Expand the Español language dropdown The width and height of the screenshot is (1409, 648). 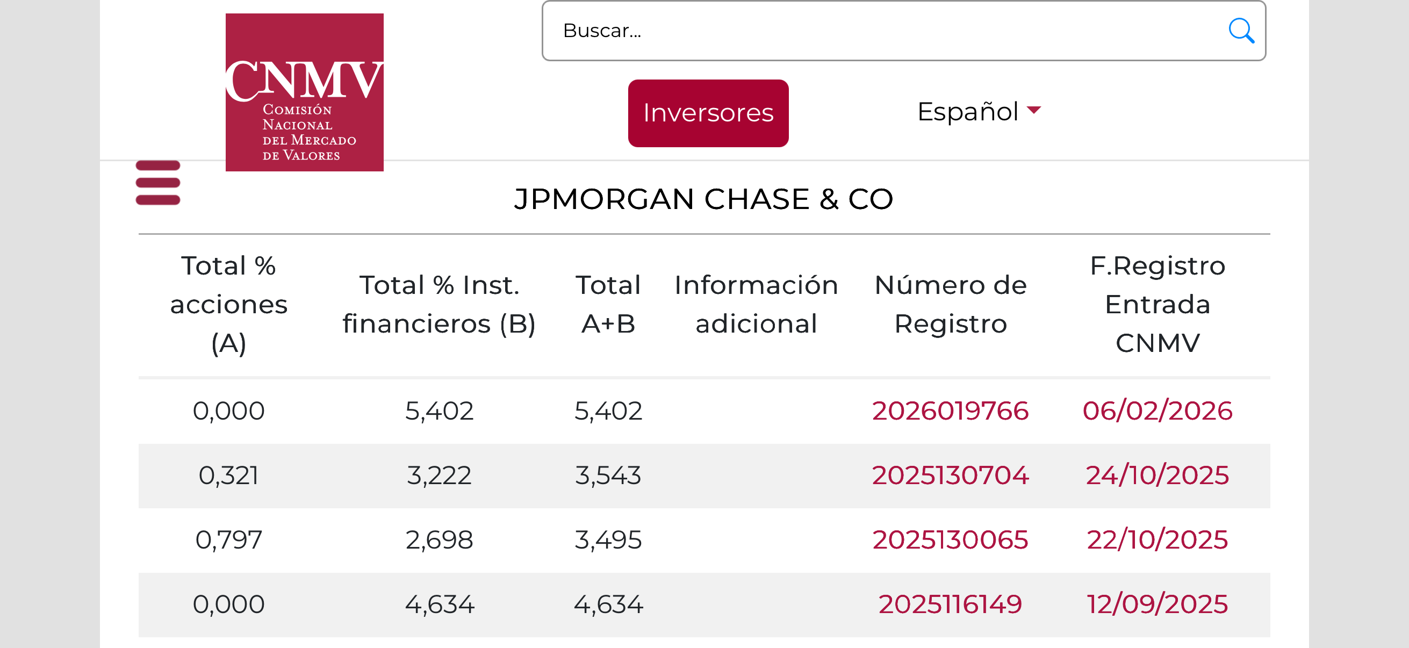[x=979, y=112]
